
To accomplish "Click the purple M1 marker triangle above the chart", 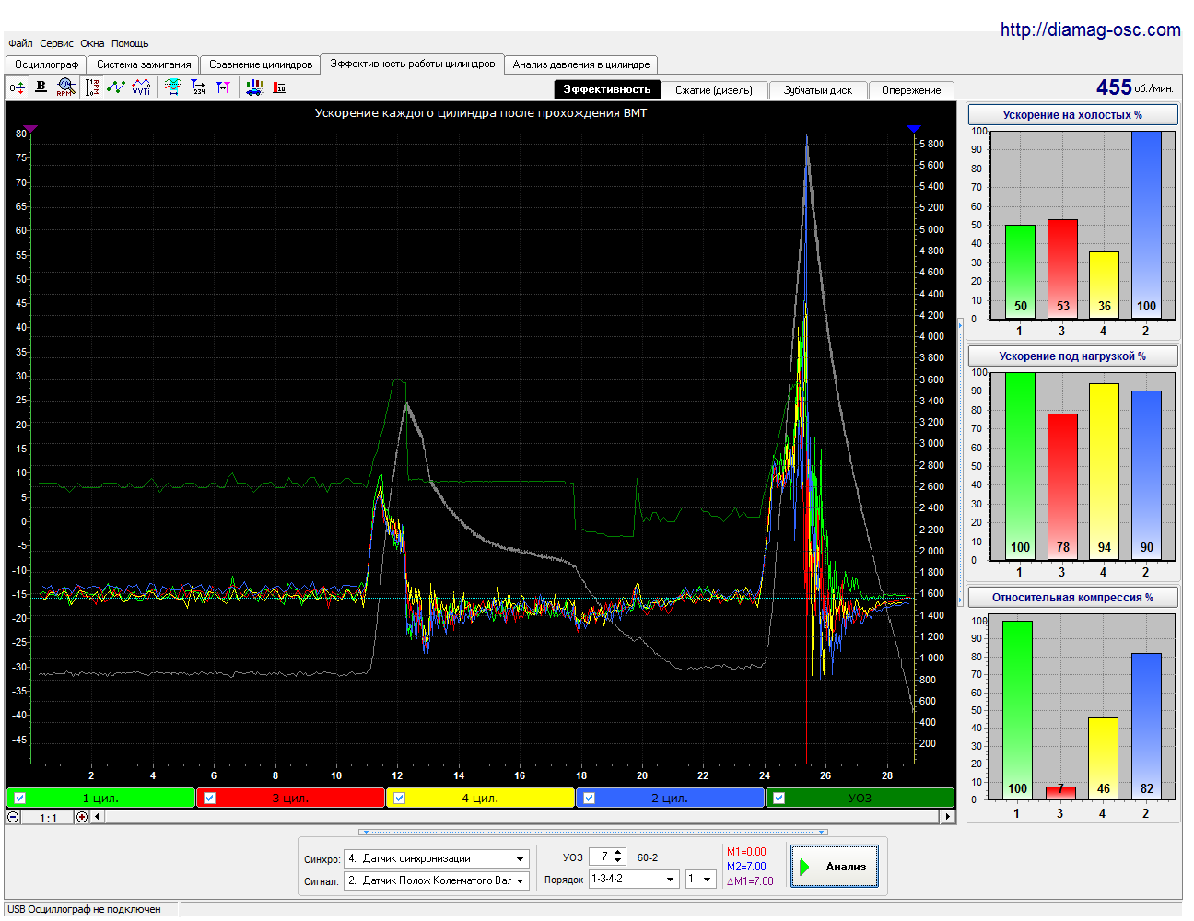I will point(30,129).
